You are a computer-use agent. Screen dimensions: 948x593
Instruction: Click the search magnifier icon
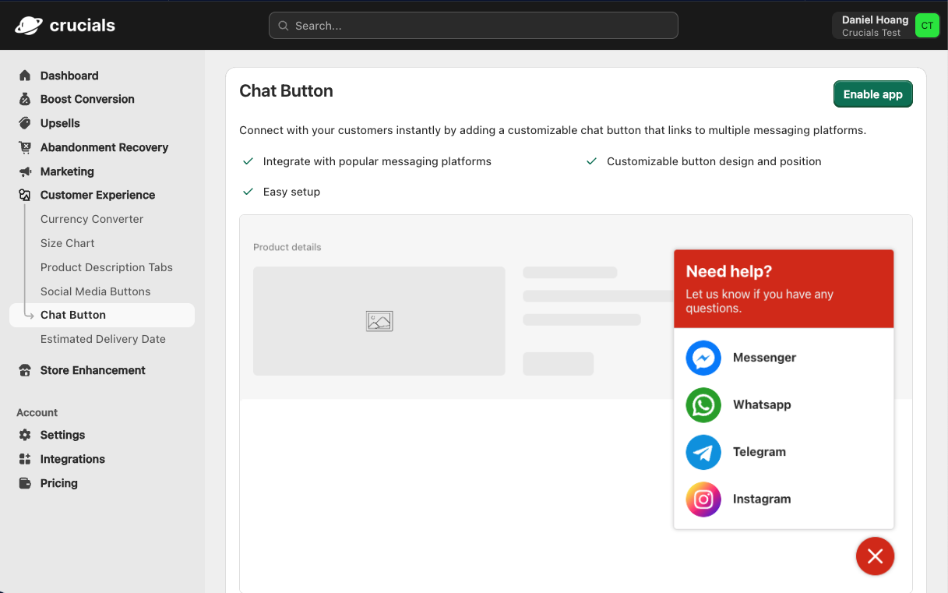(284, 26)
